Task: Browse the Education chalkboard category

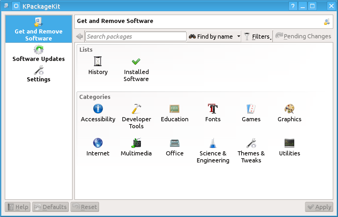Action: click(x=174, y=113)
